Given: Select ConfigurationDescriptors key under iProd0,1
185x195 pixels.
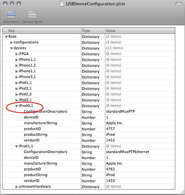Looking at the screenshot, I should point(46,112).
